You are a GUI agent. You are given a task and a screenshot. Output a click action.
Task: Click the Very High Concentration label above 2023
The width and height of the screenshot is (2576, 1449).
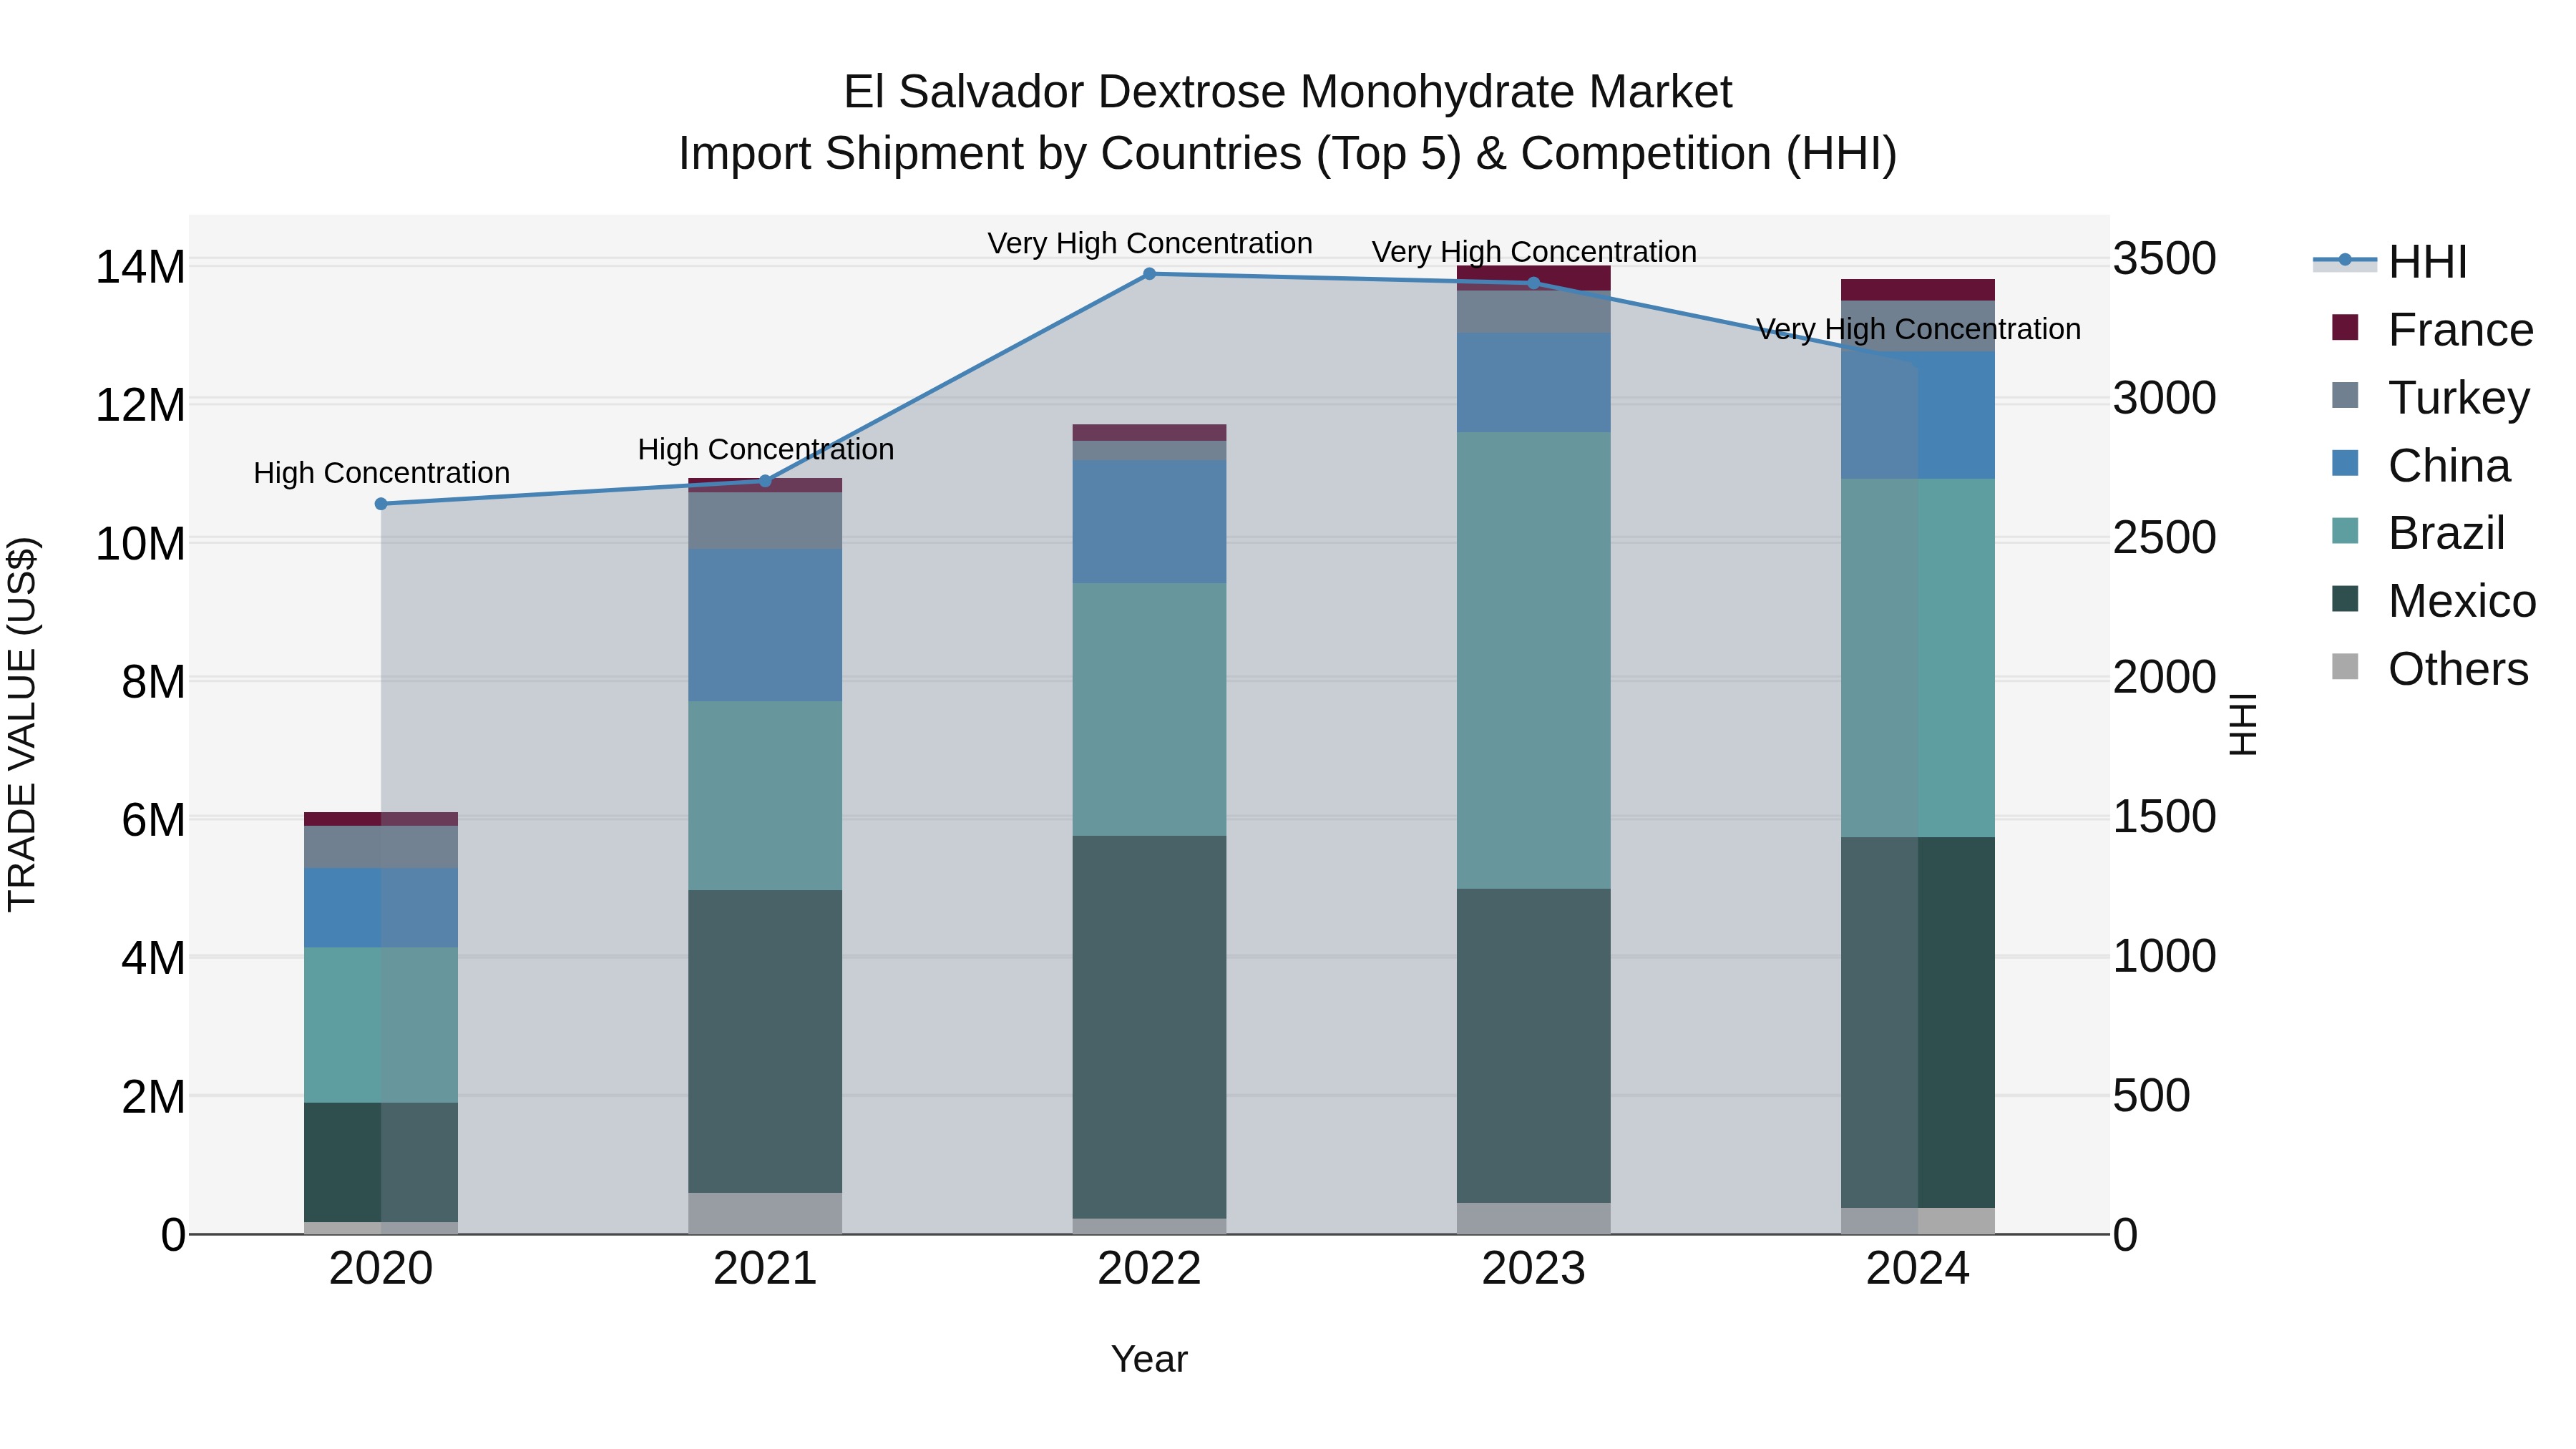(1534, 252)
